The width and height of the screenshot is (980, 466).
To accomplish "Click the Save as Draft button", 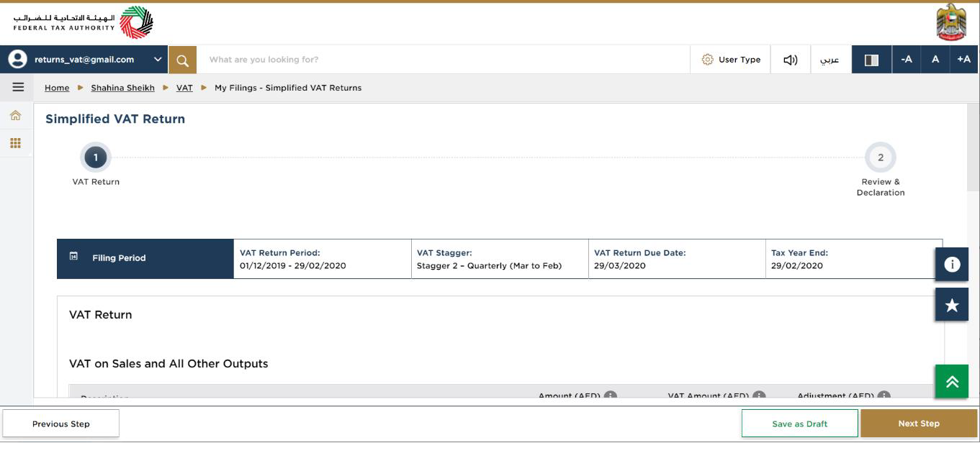I will [x=800, y=424].
